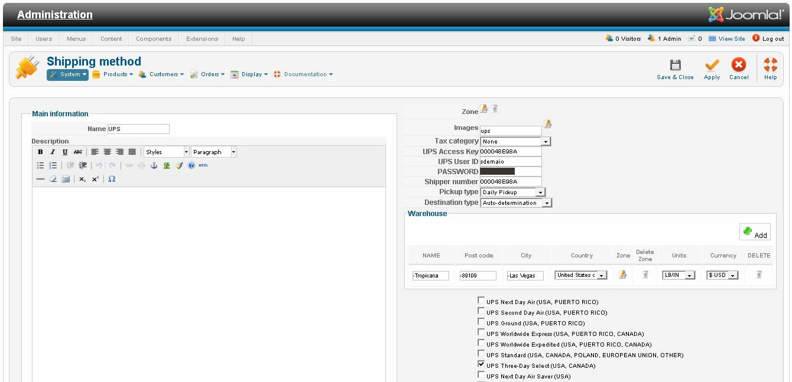This screenshot has width=792, height=382.
Task: Edit zone for the Tropicana warehouse
Action: click(622, 275)
